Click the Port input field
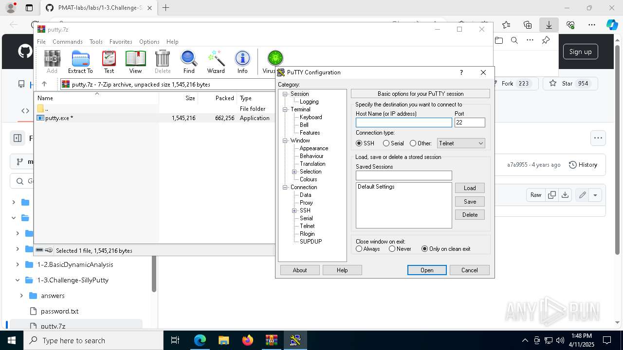This screenshot has width=623, height=350. pyautogui.click(x=470, y=122)
